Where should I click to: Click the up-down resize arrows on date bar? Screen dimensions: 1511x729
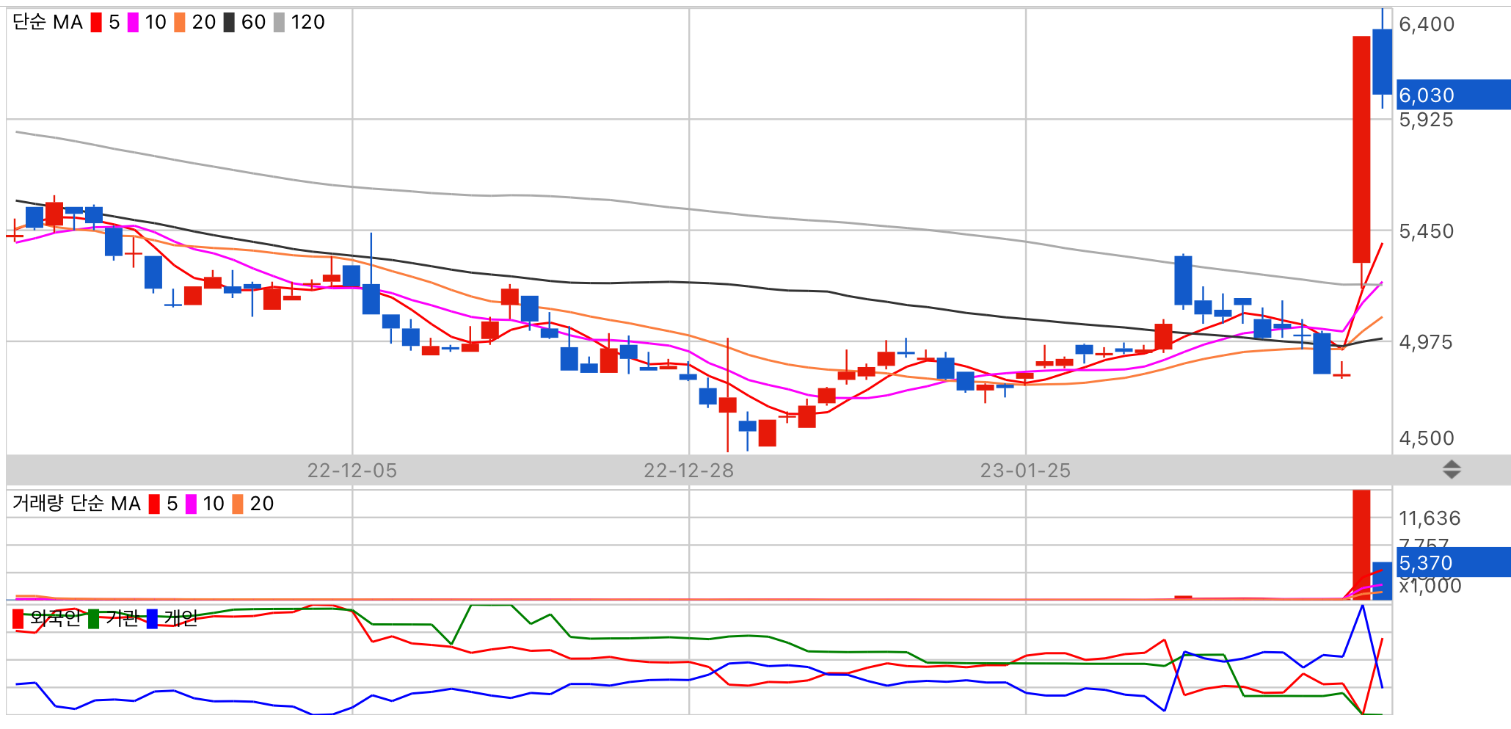[1452, 470]
